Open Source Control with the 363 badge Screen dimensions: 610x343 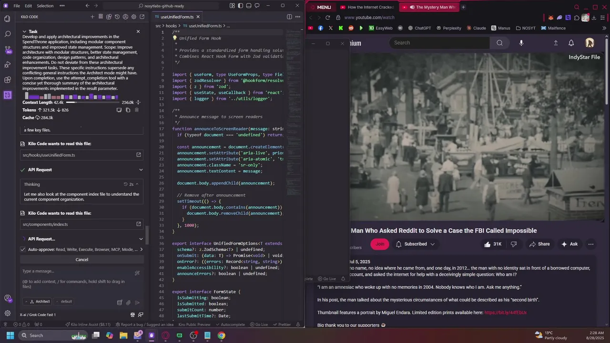7,50
